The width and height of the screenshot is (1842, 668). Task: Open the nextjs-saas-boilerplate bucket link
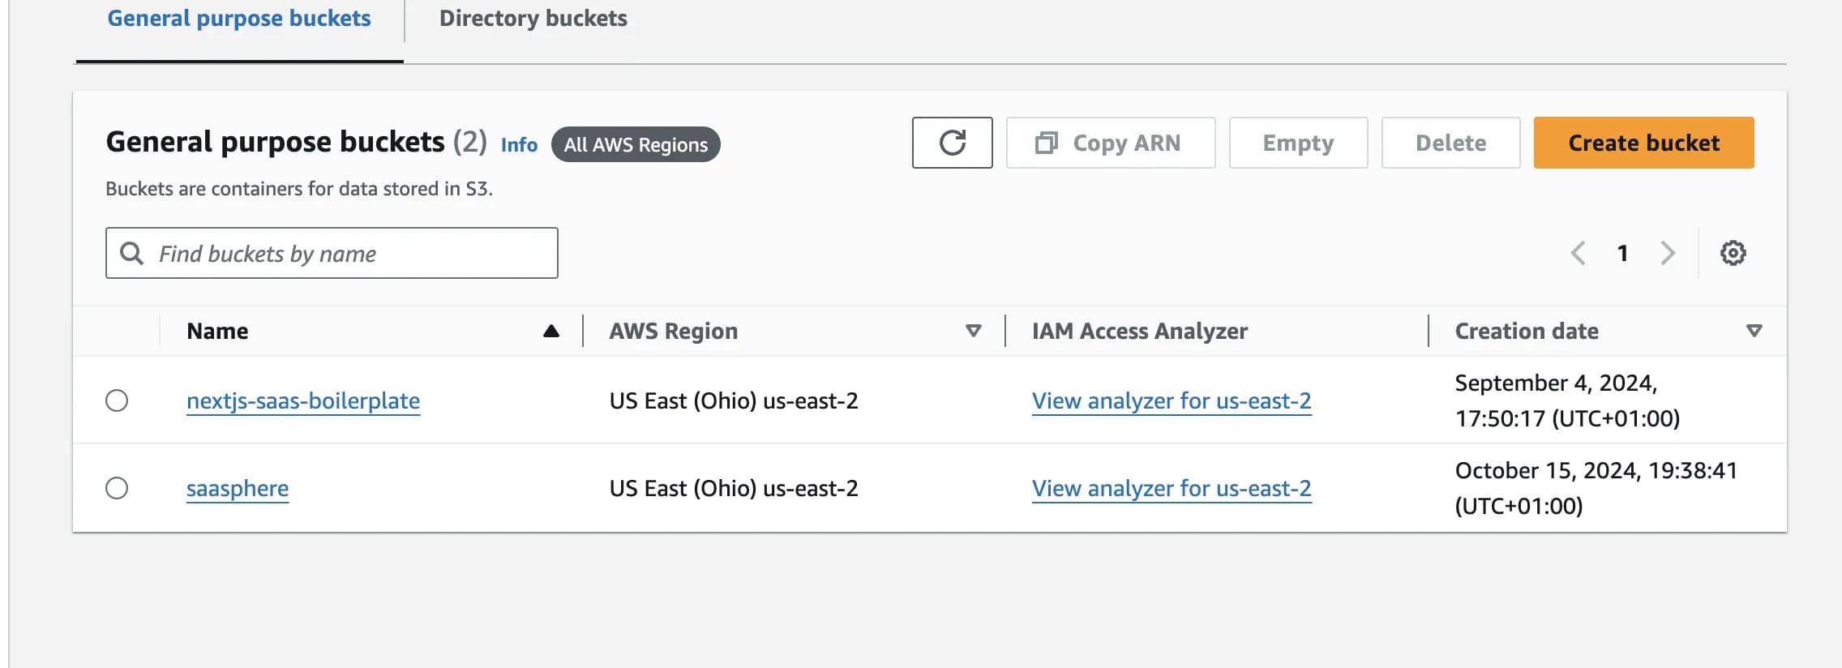coord(303,400)
